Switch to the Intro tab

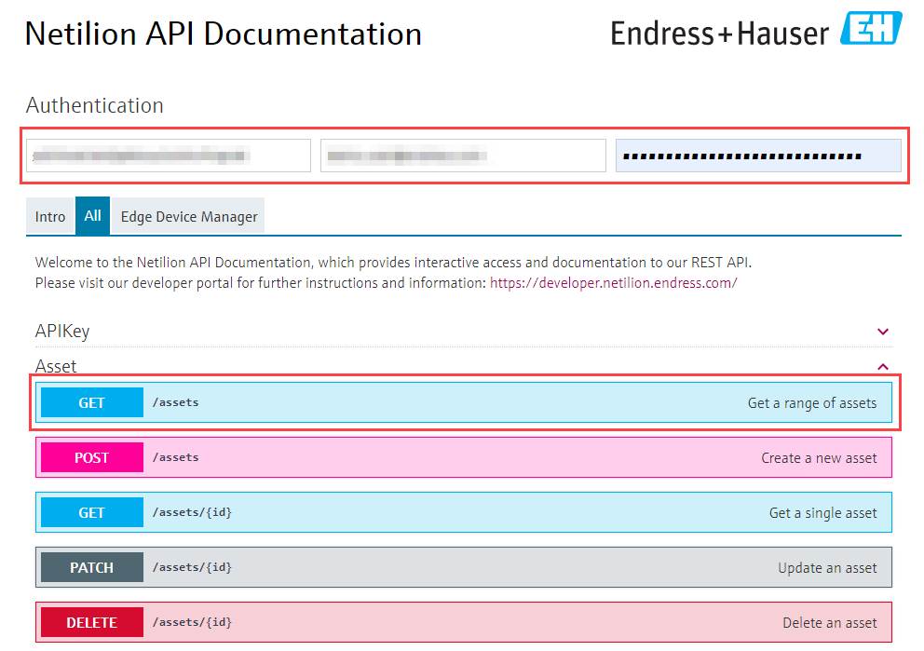pos(49,215)
